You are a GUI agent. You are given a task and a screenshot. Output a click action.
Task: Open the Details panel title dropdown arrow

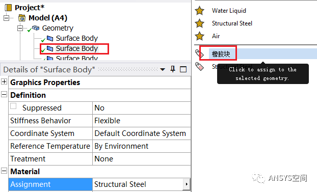click(163, 70)
